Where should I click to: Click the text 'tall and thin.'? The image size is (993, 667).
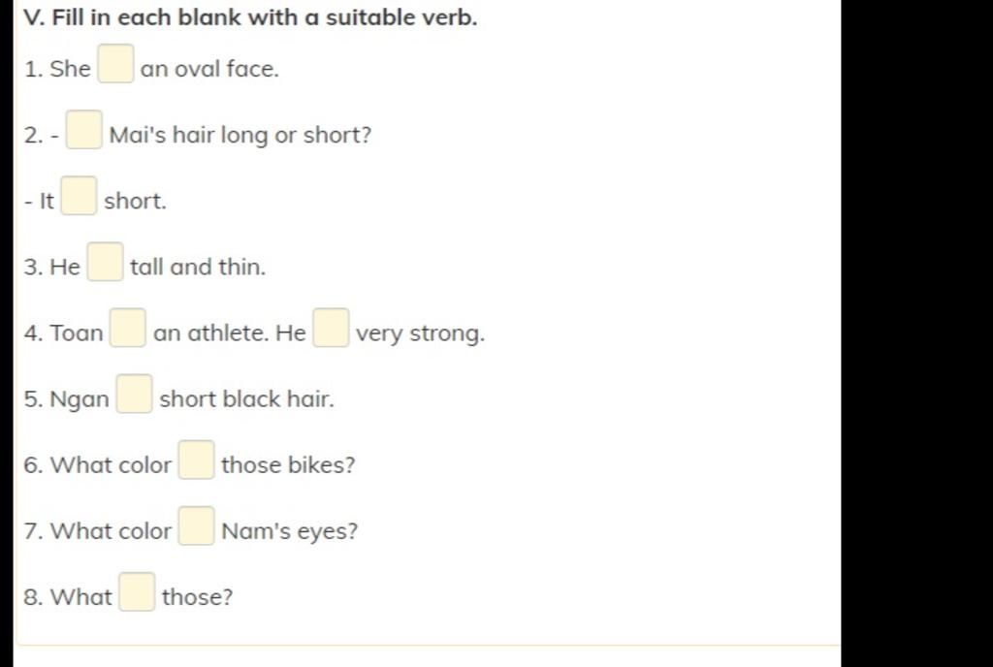tap(198, 267)
